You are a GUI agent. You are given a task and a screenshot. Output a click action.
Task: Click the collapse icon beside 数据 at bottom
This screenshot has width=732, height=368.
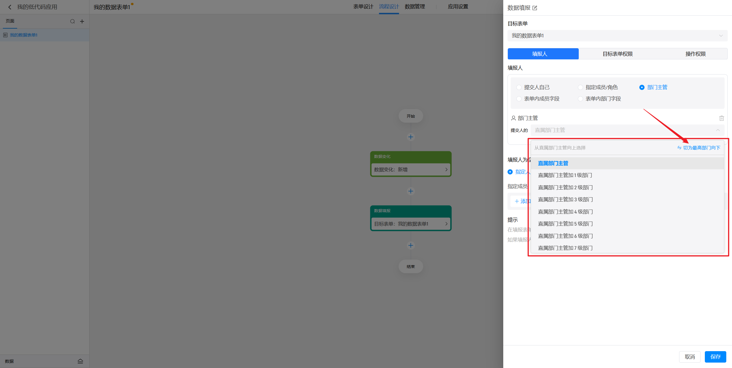point(80,361)
